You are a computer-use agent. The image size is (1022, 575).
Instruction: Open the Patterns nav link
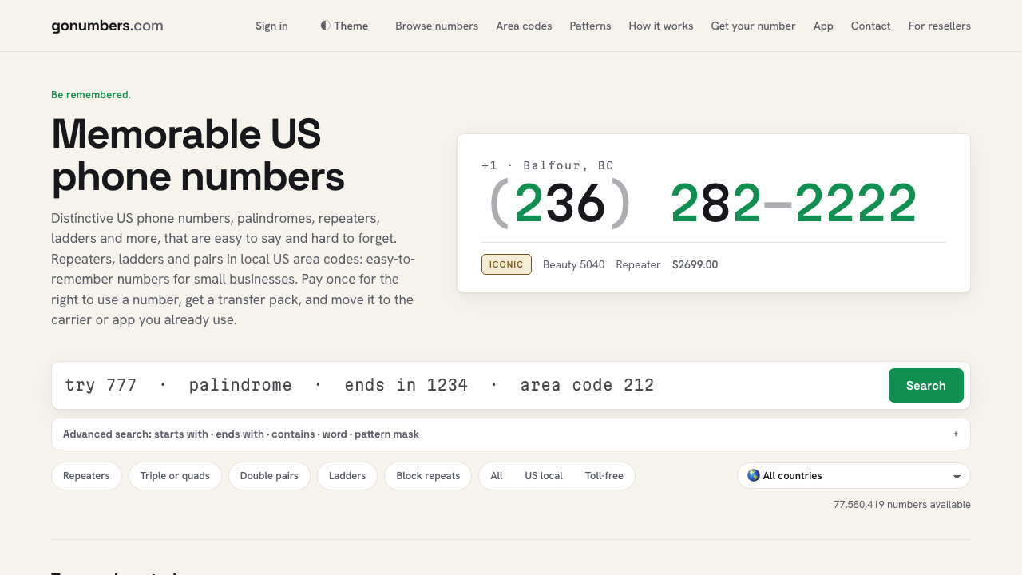(590, 26)
